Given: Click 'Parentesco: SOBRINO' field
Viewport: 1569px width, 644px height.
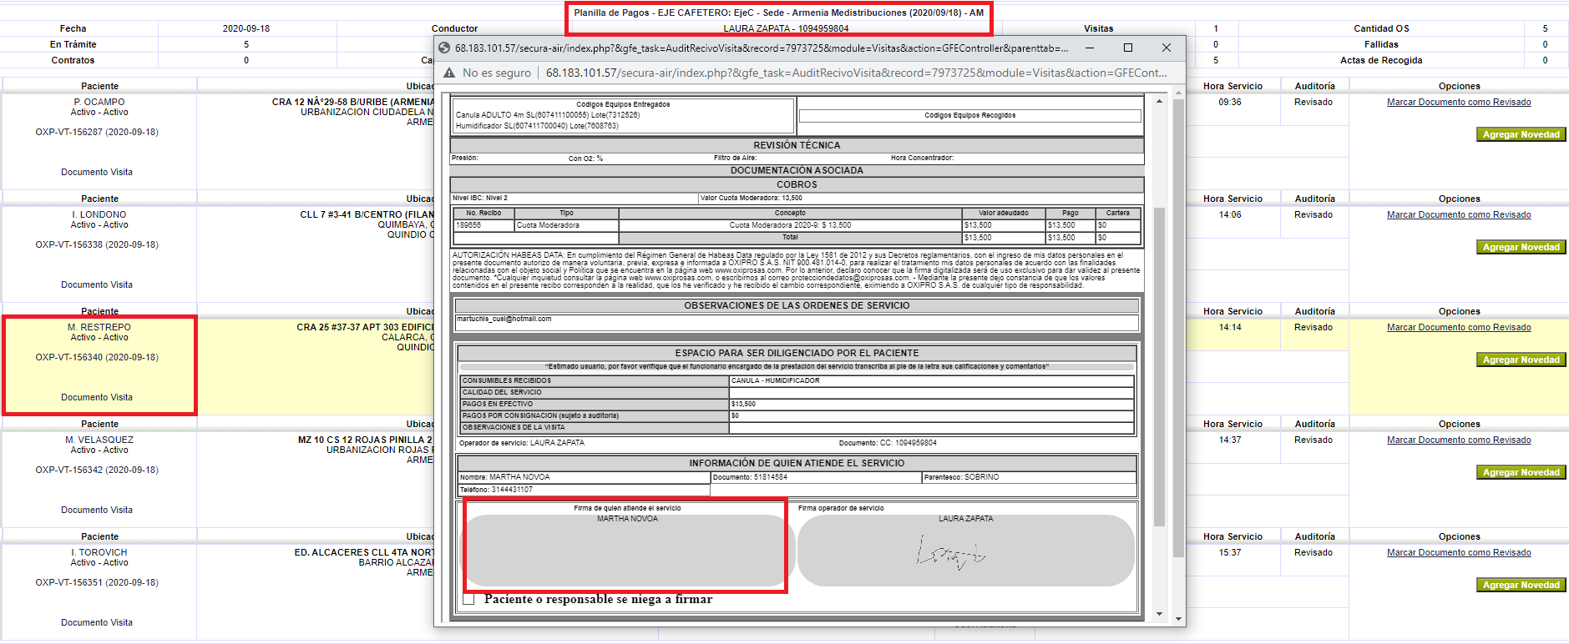Looking at the screenshot, I should coord(1029,477).
